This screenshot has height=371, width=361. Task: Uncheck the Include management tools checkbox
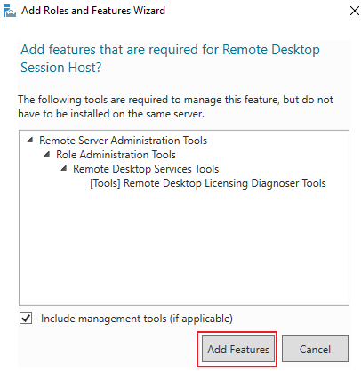point(26,319)
